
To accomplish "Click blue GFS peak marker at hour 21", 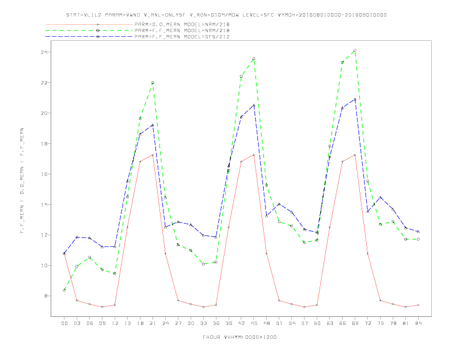I will pyautogui.click(x=153, y=125).
